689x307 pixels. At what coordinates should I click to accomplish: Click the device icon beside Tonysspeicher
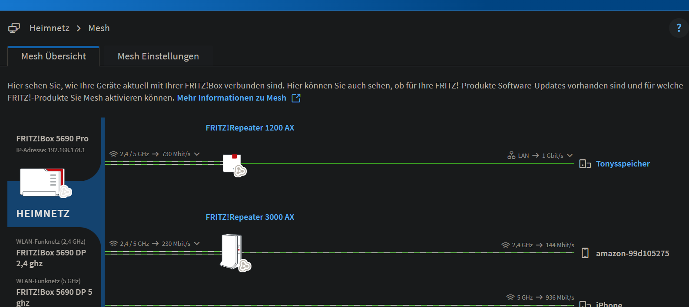click(585, 164)
